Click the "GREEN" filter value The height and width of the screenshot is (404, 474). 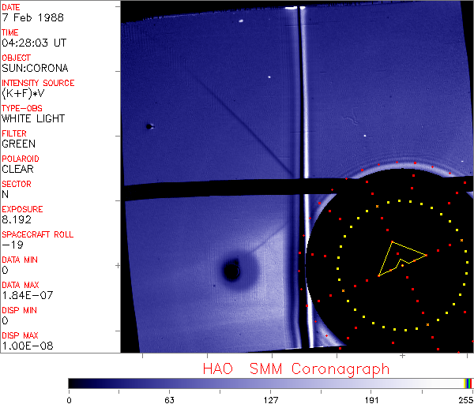pos(18,144)
